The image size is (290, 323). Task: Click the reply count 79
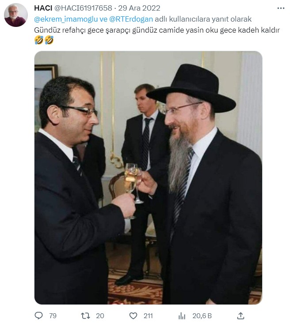coord(53,315)
